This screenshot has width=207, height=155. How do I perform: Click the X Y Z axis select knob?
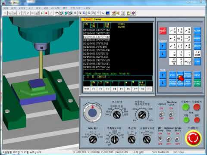[132, 139]
